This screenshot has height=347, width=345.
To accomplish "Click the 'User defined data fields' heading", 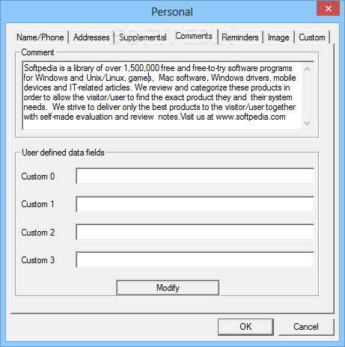I will pyautogui.click(x=63, y=153).
